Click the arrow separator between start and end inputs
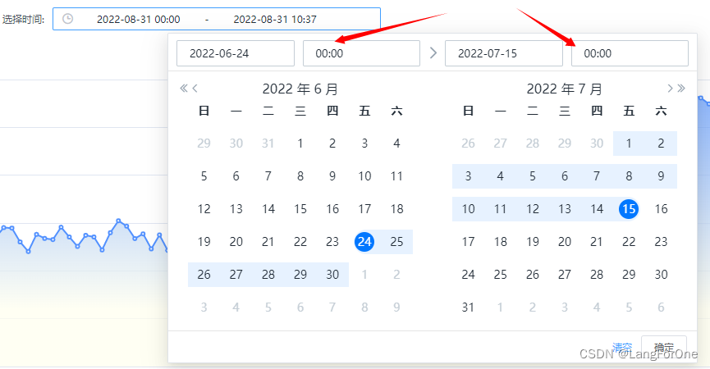Screen dimensions: 710x369 pos(433,53)
